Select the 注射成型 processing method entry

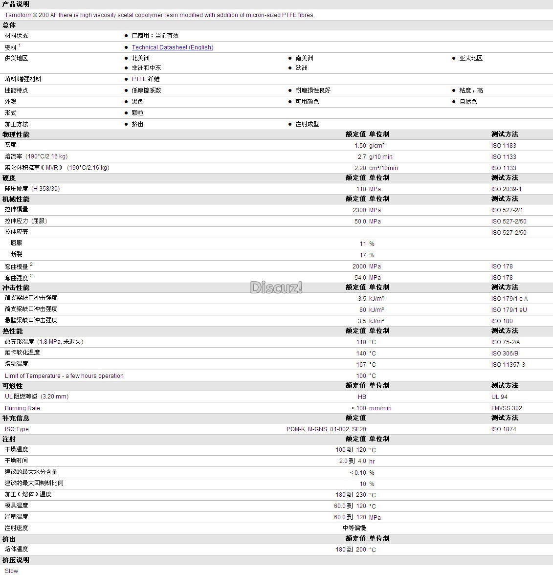[x=307, y=124]
